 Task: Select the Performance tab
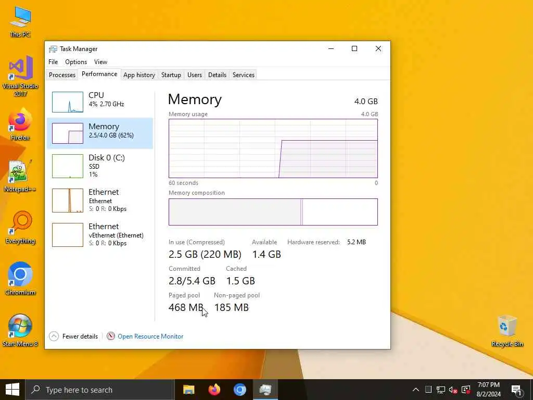[99, 74]
